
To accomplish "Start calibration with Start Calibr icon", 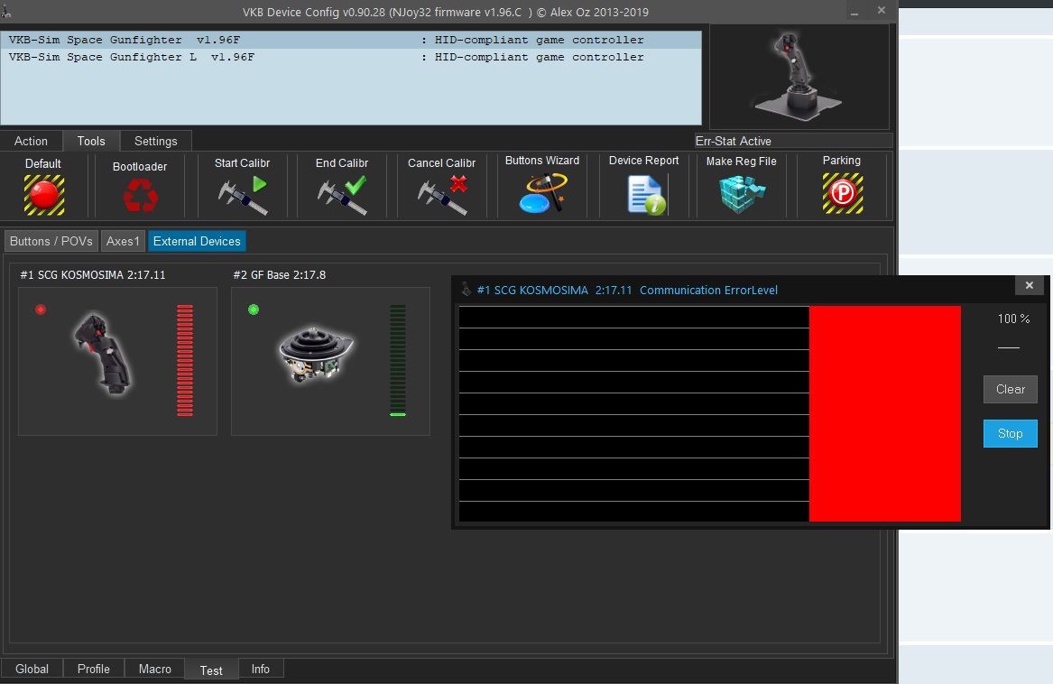I will [243, 194].
